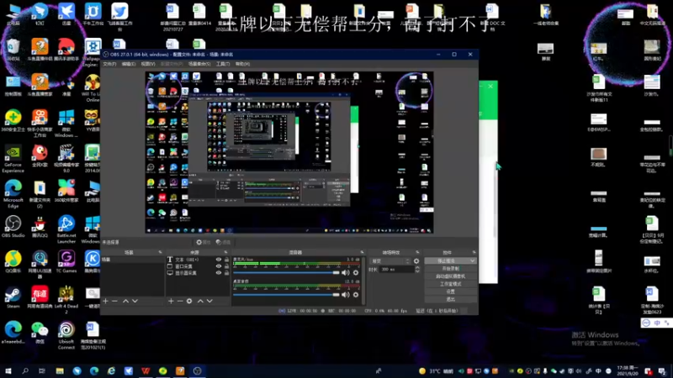Float the 控件 dock via header icon

tap(474, 253)
